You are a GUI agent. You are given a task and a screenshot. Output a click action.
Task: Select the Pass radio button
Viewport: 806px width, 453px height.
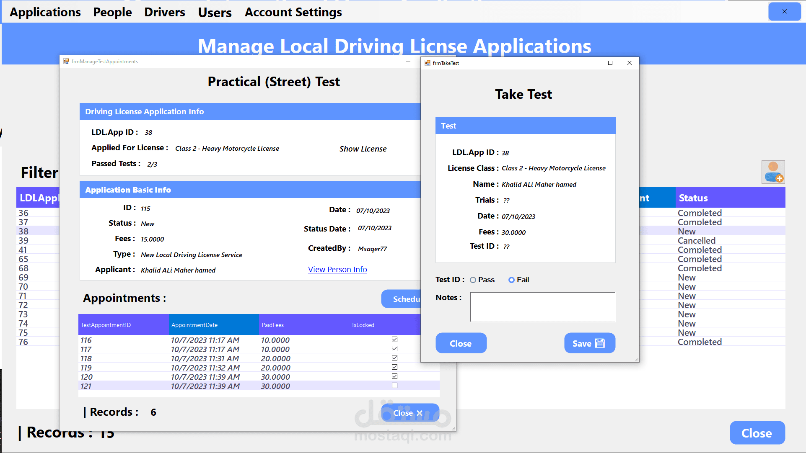coord(473,280)
